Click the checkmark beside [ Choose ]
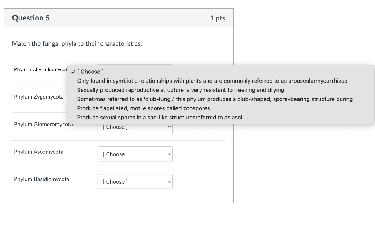 73,72
